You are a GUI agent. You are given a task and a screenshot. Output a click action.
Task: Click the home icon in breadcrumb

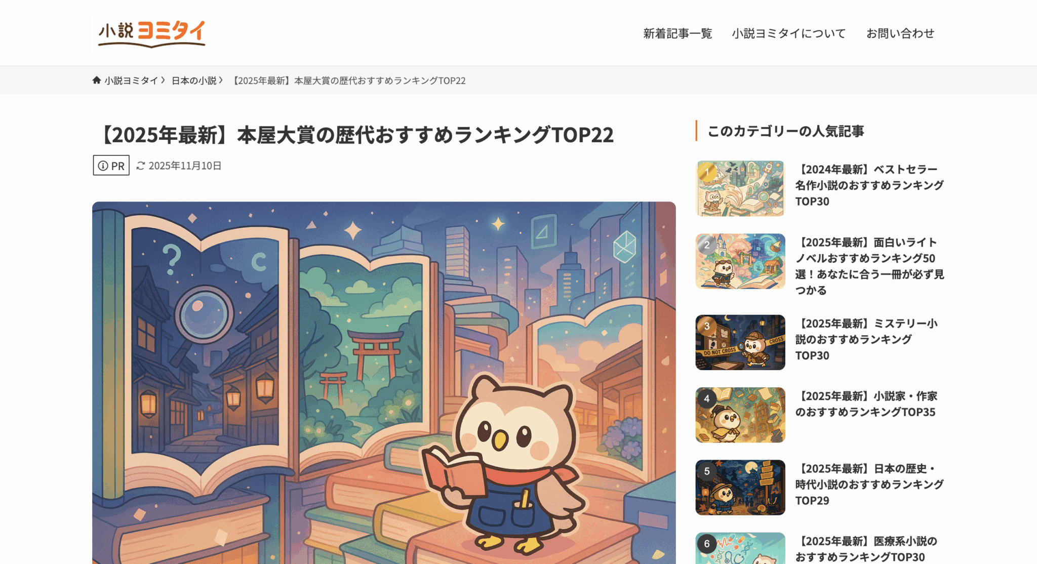pos(97,80)
